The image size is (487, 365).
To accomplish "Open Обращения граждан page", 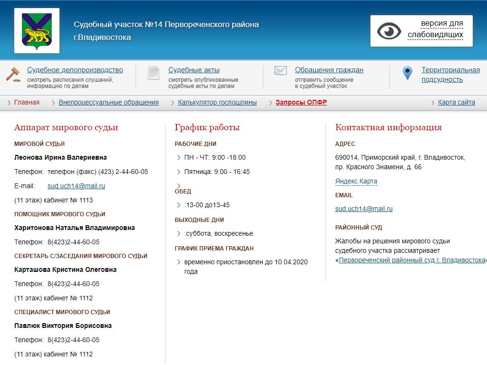I will click(x=329, y=70).
